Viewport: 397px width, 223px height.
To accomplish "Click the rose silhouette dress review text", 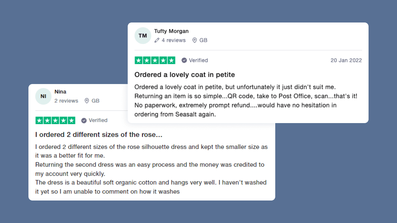I will (x=151, y=169).
